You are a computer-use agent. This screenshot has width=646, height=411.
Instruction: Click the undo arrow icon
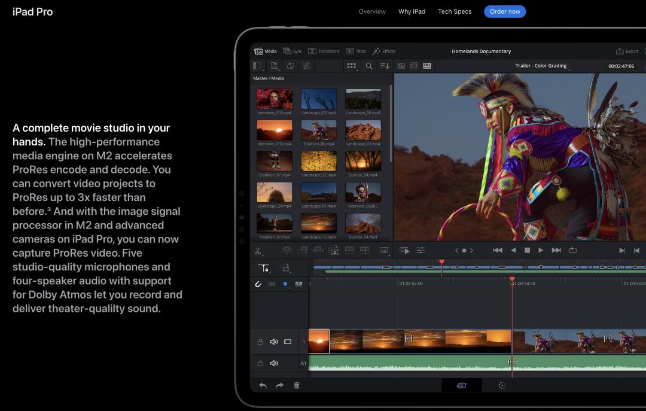tap(263, 386)
